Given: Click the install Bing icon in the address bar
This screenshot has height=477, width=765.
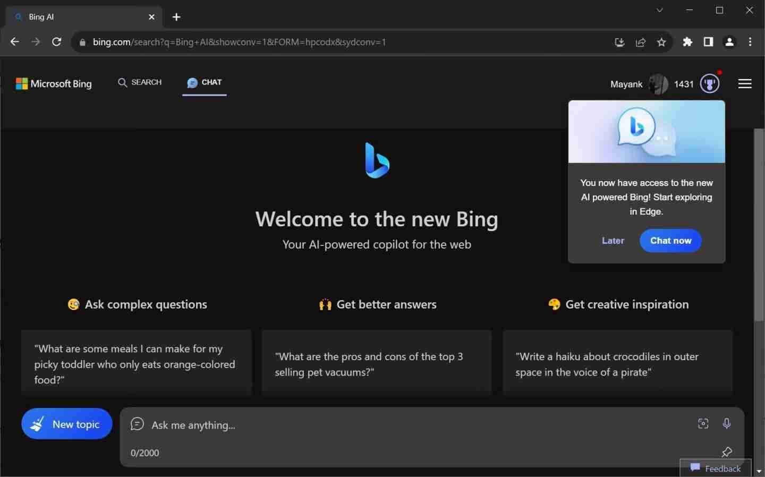Looking at the screenshot, I should [619, 42].
